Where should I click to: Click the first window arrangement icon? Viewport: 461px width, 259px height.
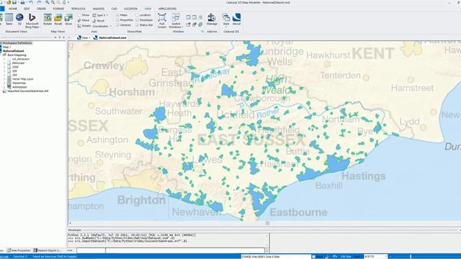pyautogui.click(x=188, y=17)
